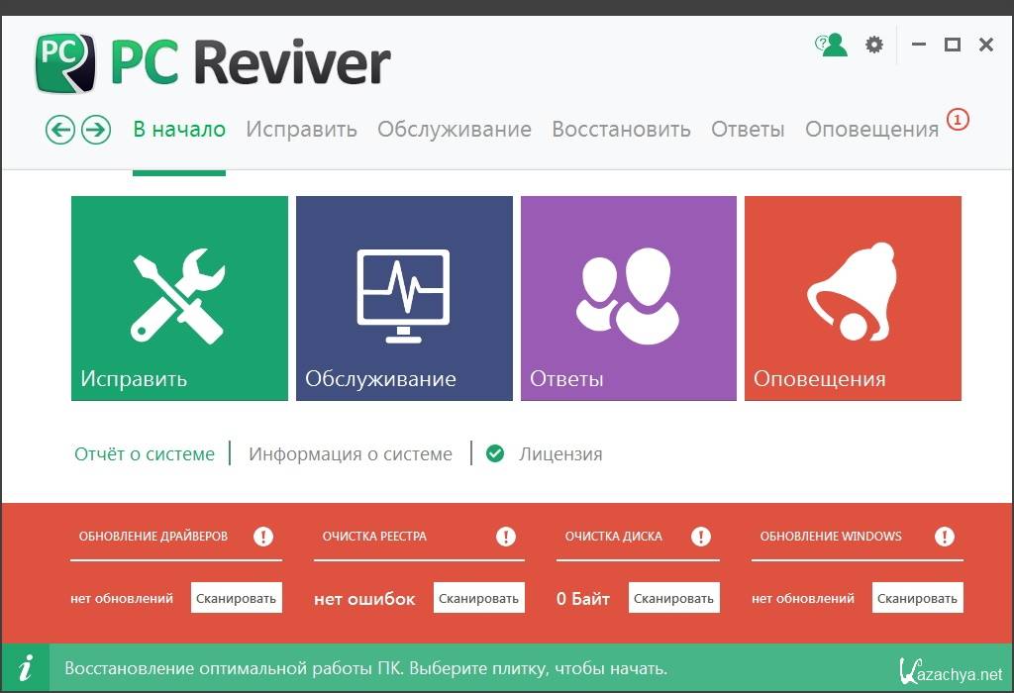Open the Исправить wrench tile
This screenshot has width=1014, height=693.
tap(179, 298)
